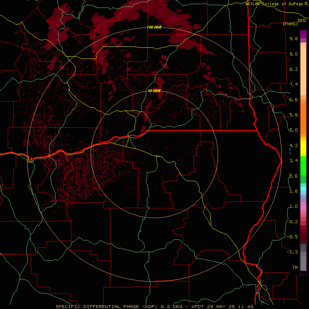Click the 3.4 legend value
This screenshot has height=309, width=309.
coord(294,161)
